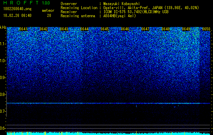Select the file name 1002260640.png
This screenshot has width=213, height=135.
[18, 9]
